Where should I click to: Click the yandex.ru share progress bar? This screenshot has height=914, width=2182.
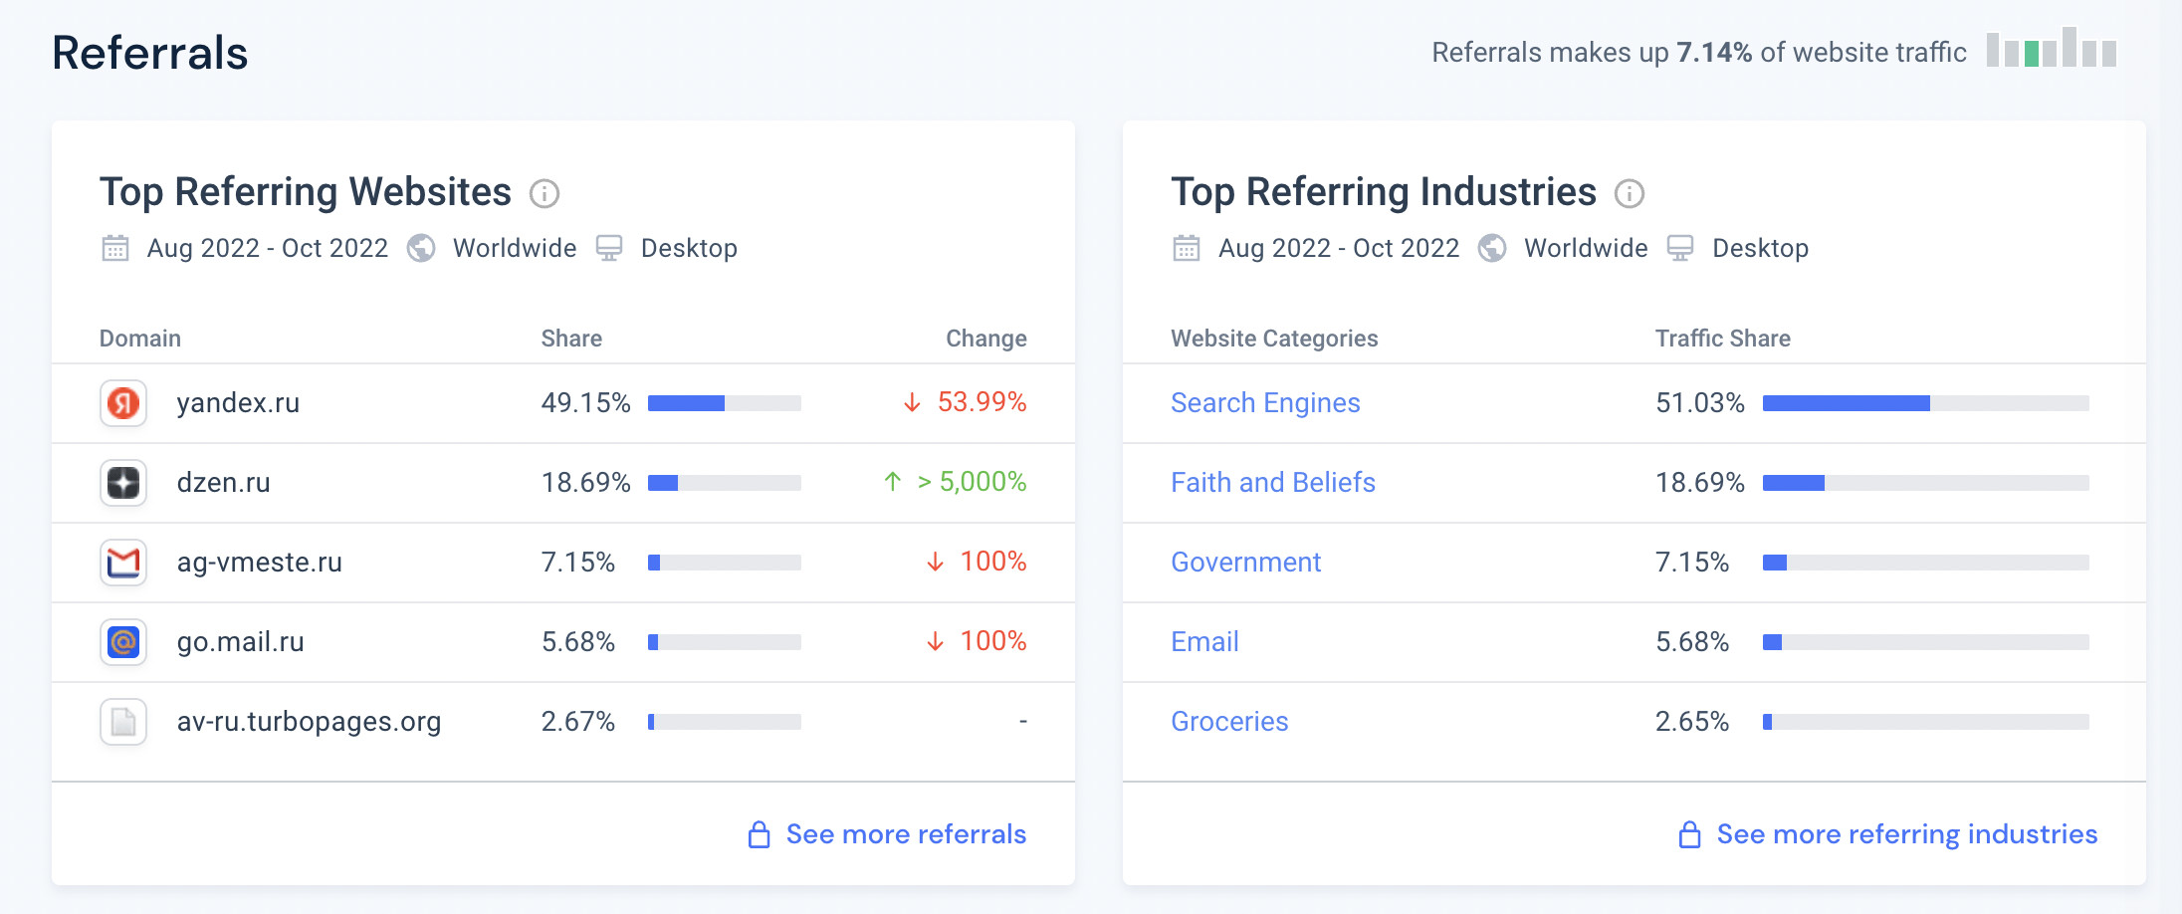coord(725,403)
